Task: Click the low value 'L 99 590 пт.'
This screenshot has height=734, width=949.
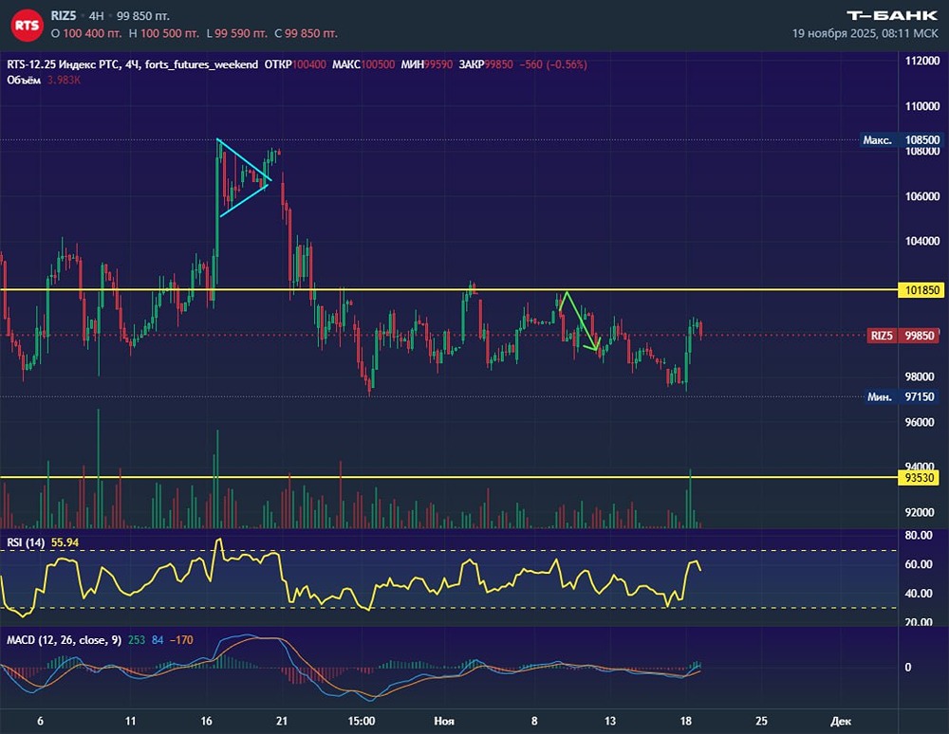Action: point(236,33)
